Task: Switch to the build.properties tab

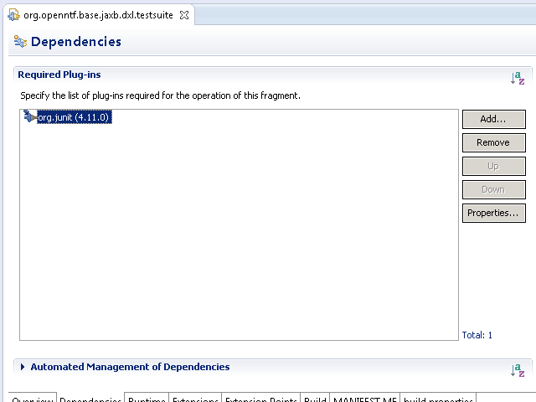Action: click(x=440, y=399)
